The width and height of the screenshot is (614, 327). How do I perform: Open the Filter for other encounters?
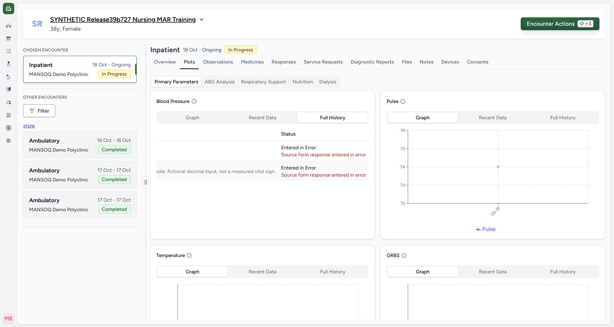[x=39, y=111]
